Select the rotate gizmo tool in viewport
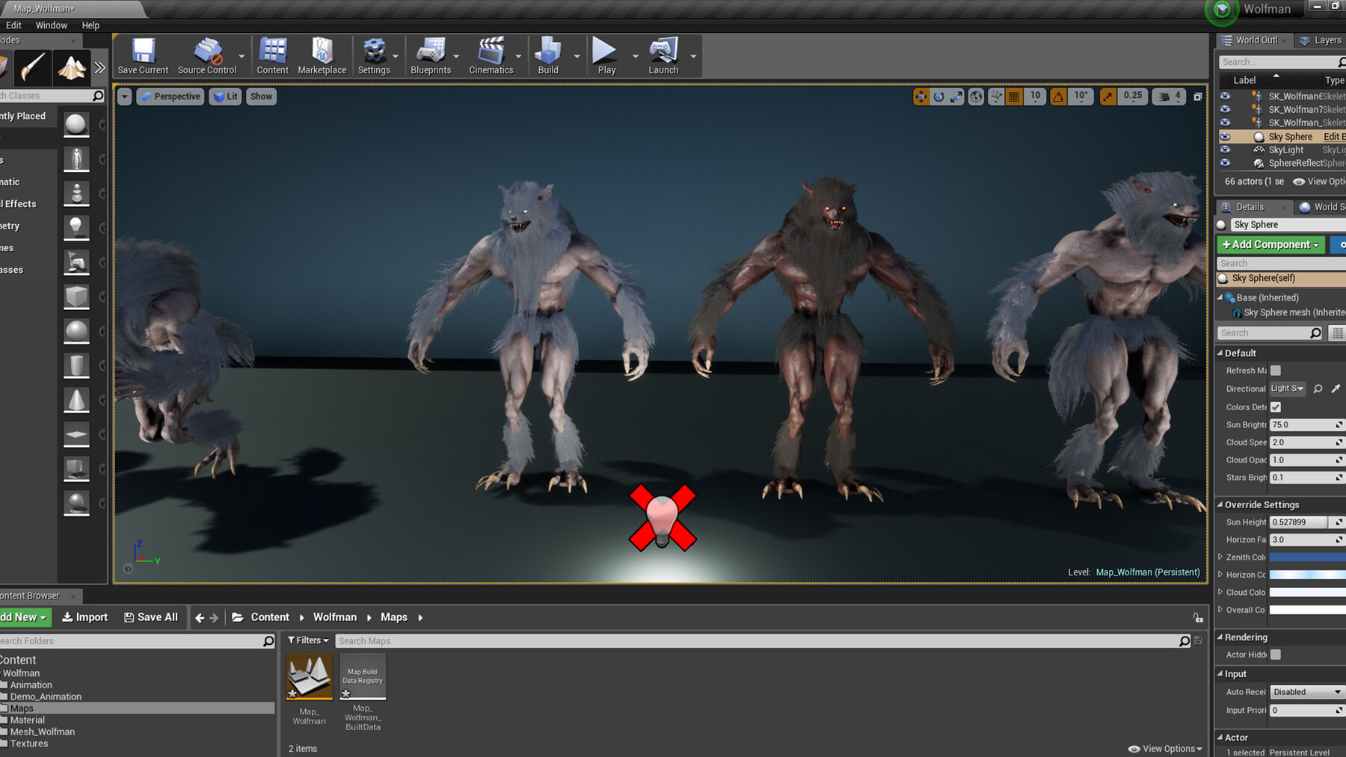Viewport: 1346px width, 757px height. (939, 96)
